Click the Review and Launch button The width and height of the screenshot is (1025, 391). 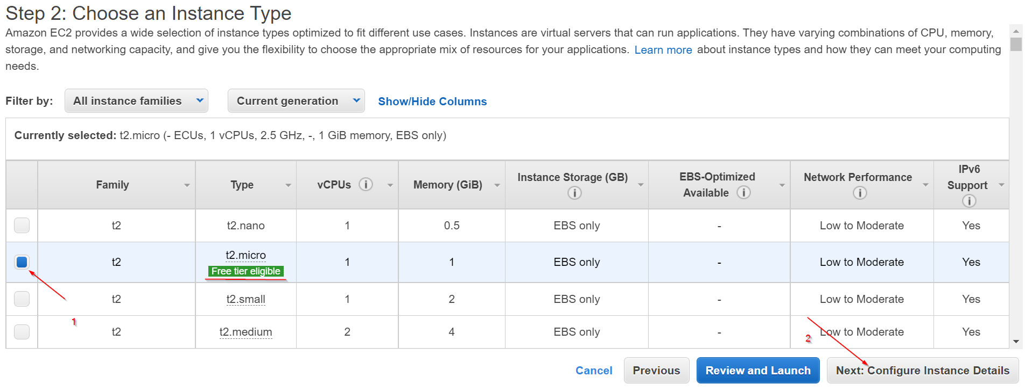tap(758, 371)
